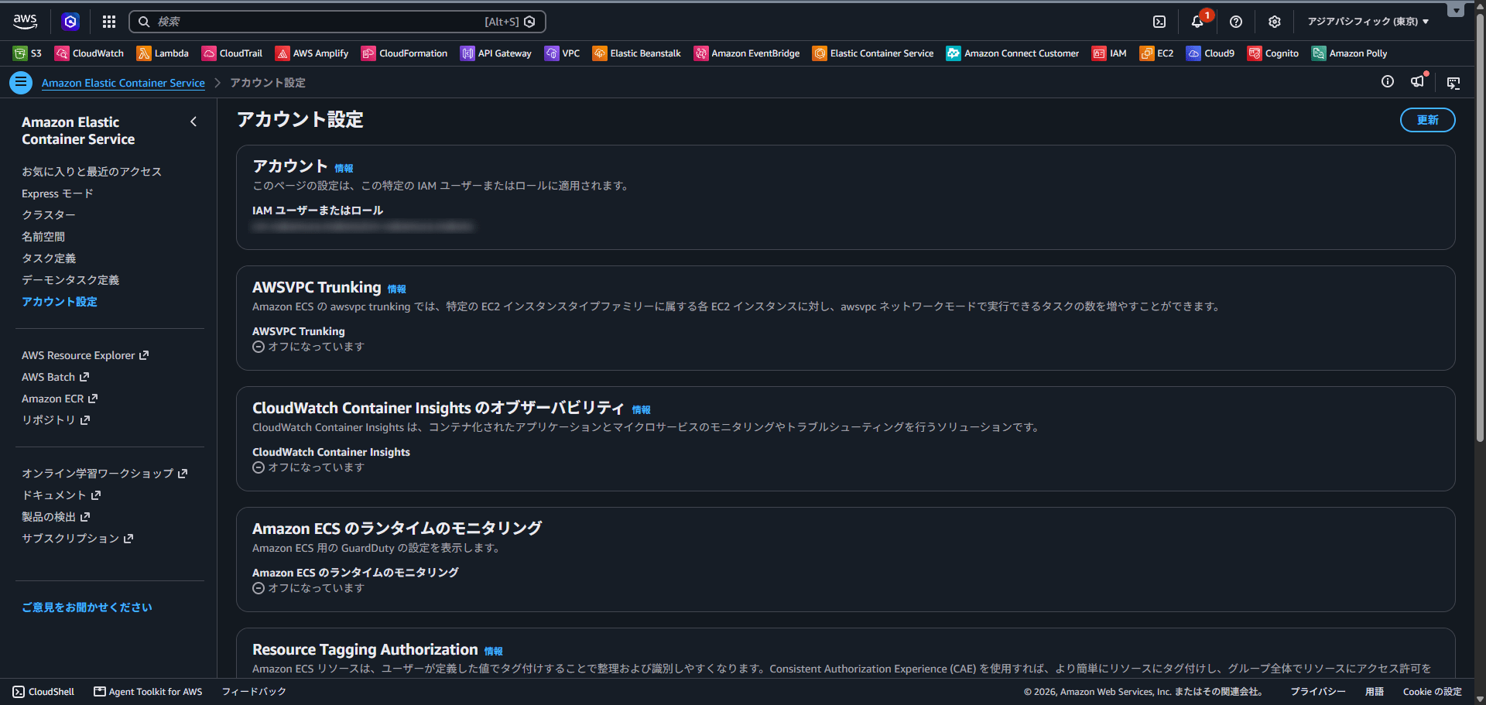Open Agent Toolkit for AWS in footer

click(148, 692)
